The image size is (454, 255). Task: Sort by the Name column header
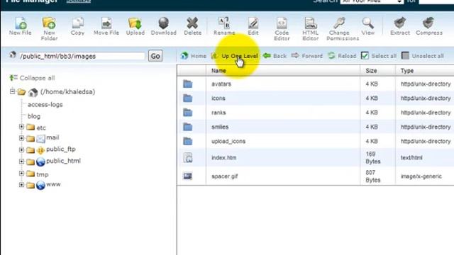tap(218, 71)
